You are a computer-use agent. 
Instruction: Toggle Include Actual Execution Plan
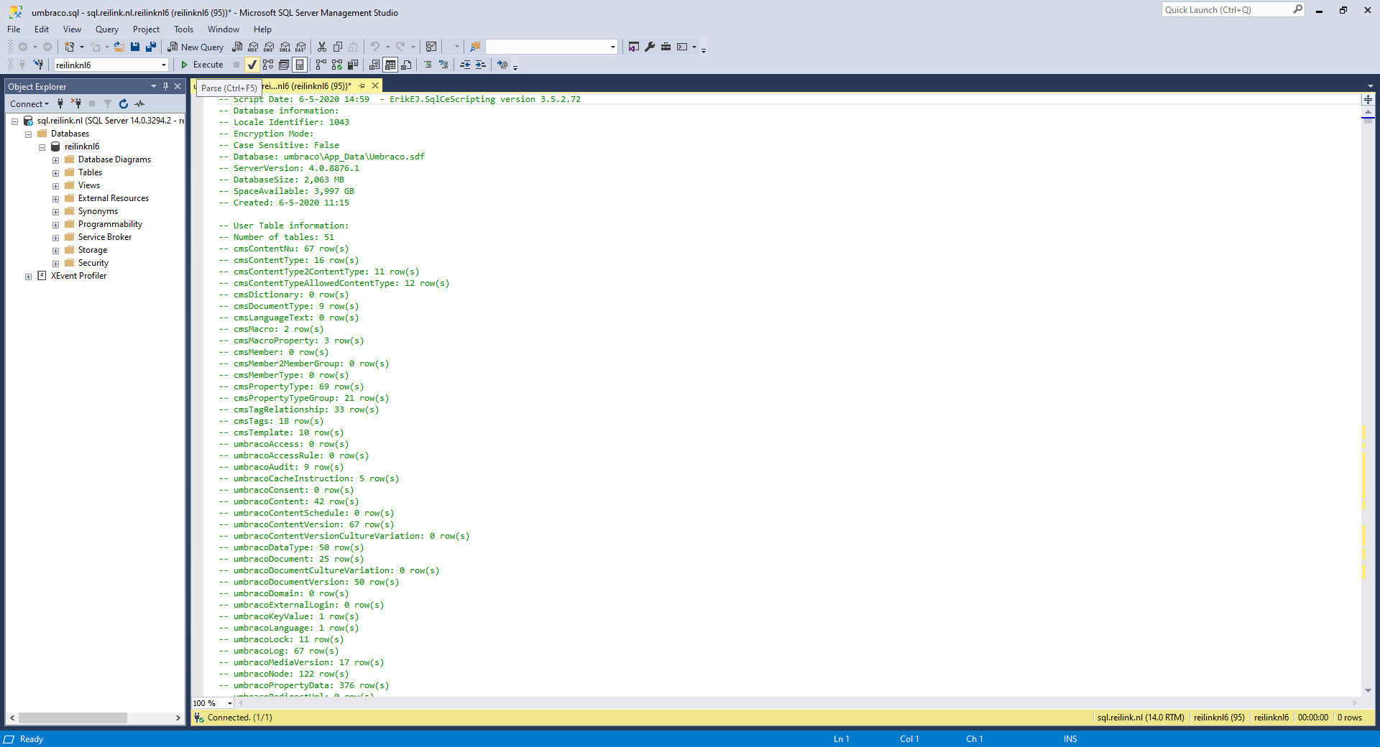pyautogui.click(x=321, y=65)
